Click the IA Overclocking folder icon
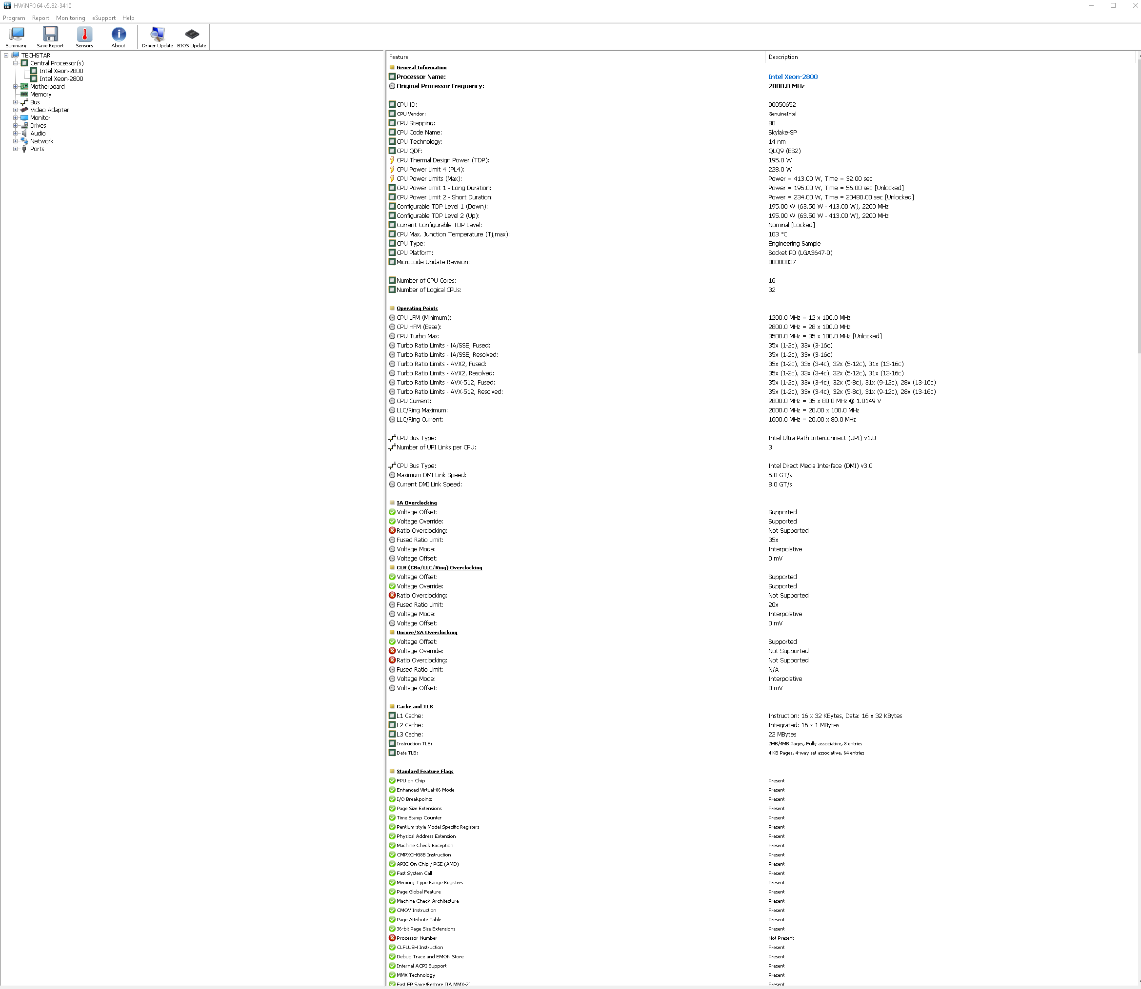Image resolution: width=1141 pixels, height=989 pixels. click(x=392, y=503)
